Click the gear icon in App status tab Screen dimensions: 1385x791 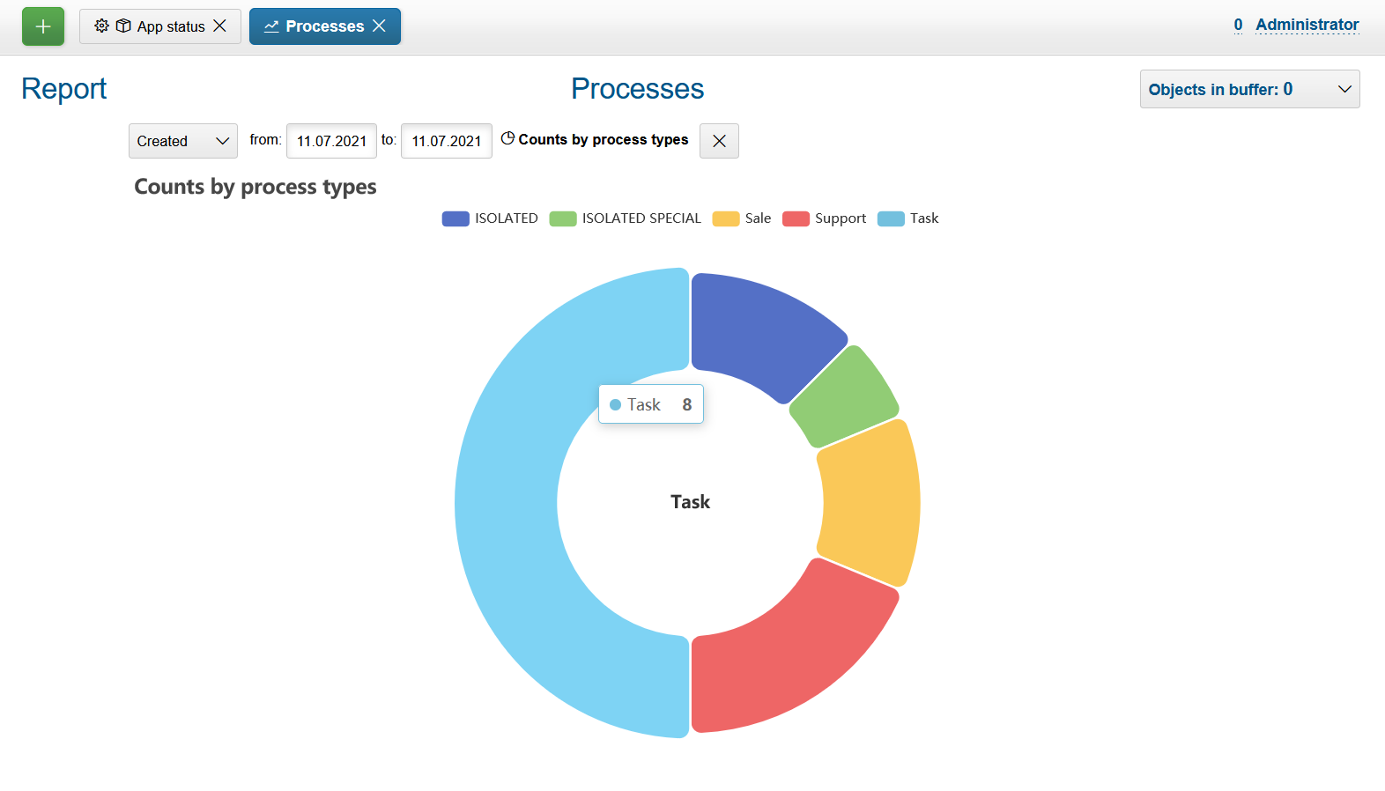pyautogui.click(x=102, y=26)
